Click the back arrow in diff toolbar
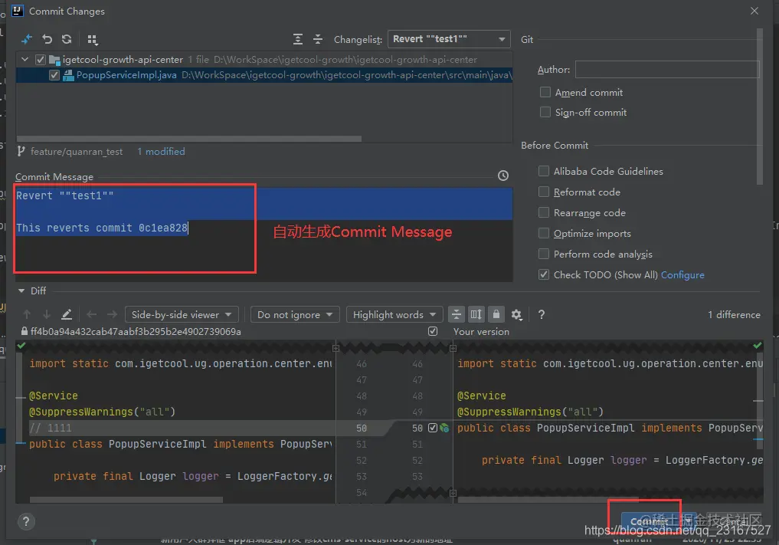This screenshot has height=545, width=779. (91, 314)
